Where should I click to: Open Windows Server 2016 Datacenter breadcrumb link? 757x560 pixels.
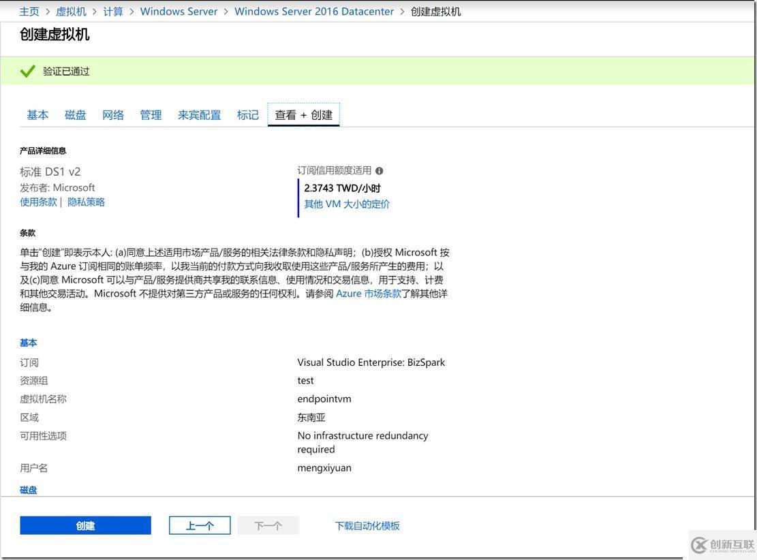pos(314,11)
